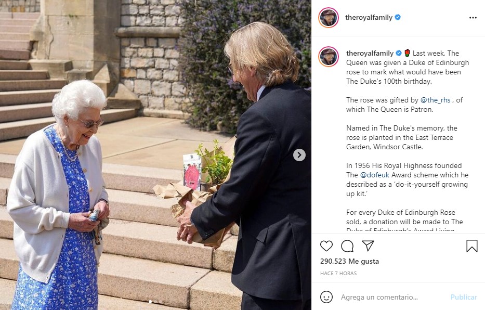Open the three-dots more options menu

point(473,18)
